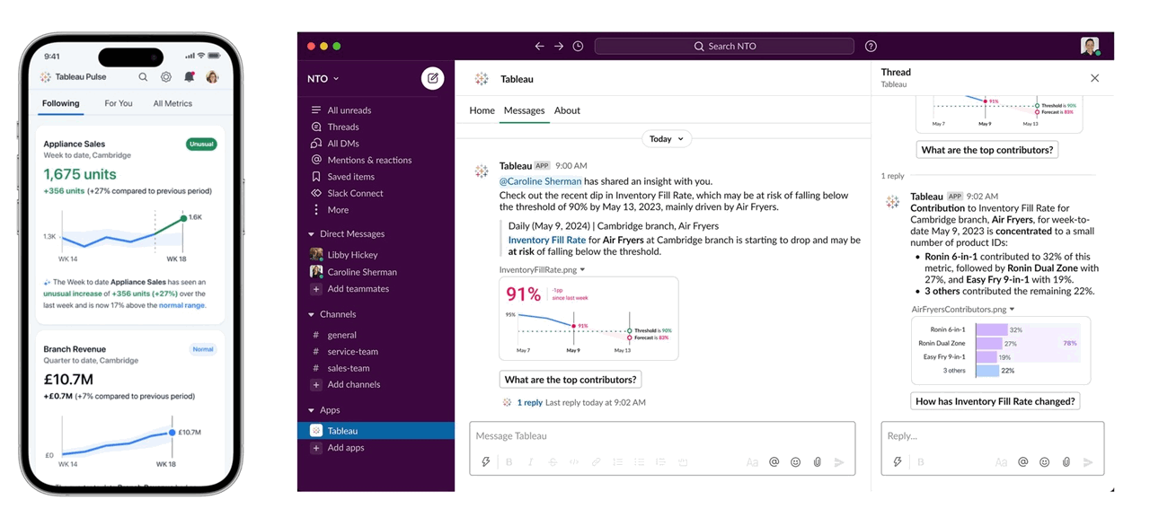Click the Search NTO field
1150x526 pixels.
[724, 47]
